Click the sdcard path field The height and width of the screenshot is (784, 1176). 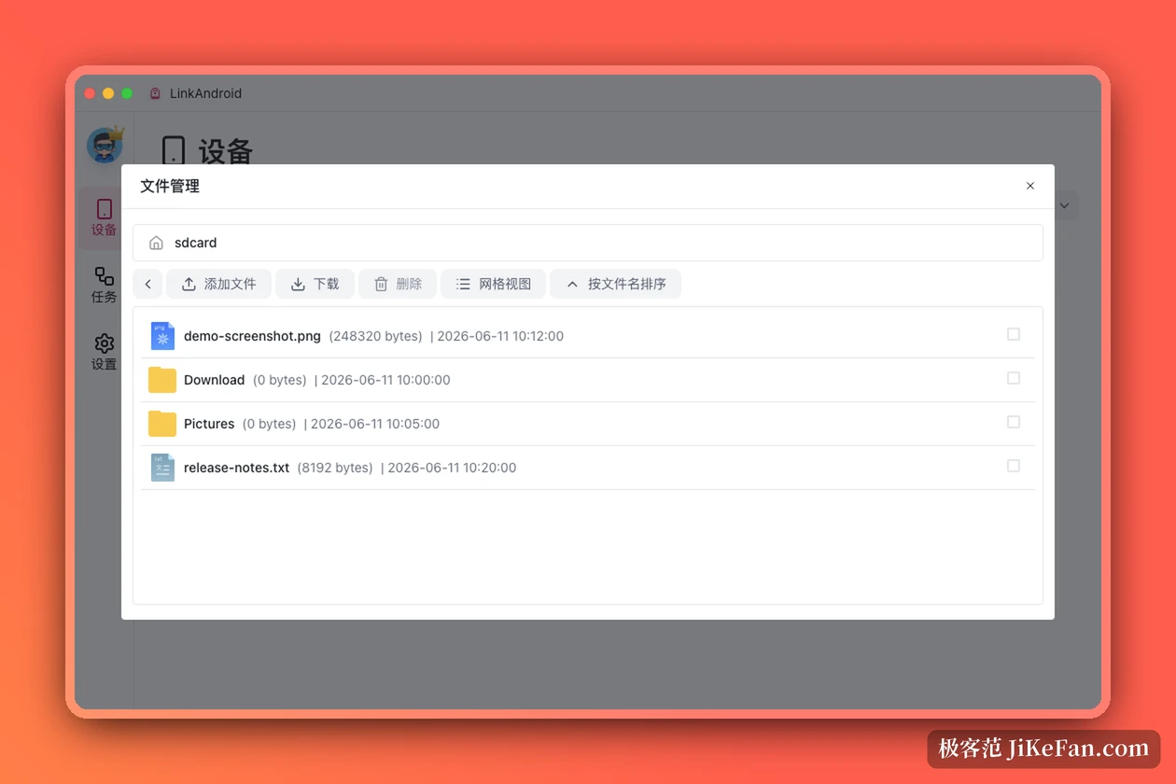coord(588,243)
